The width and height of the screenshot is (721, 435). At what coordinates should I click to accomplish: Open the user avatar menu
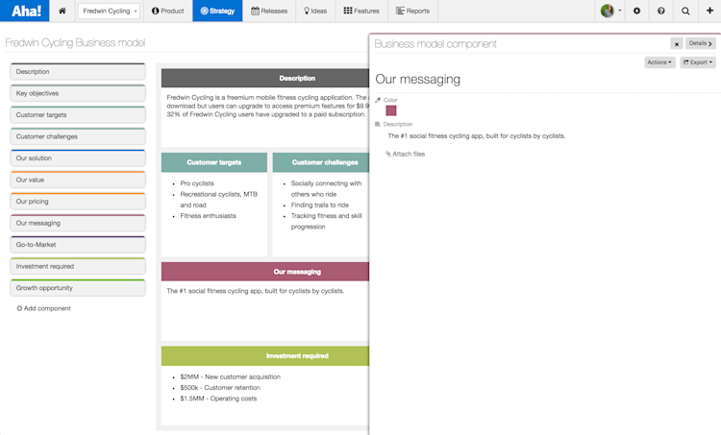610,11
